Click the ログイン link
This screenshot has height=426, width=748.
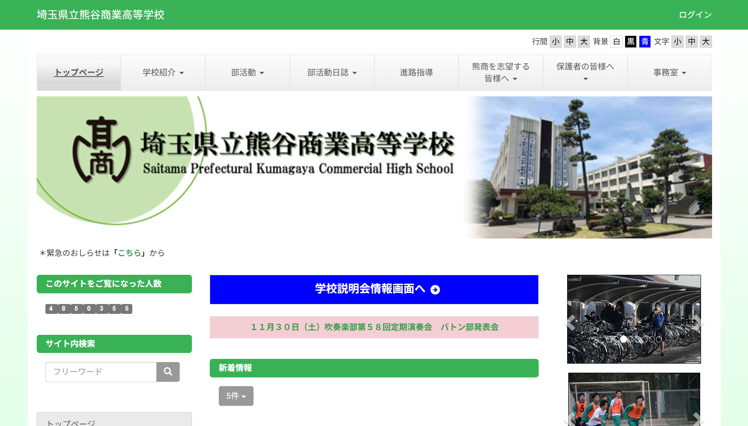695,15
